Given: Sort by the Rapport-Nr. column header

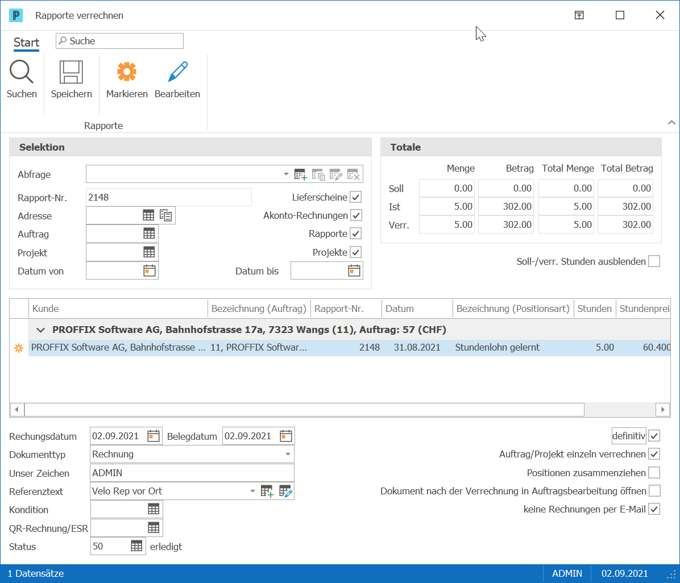Looking at the screenshot, I should [x=346, y=309].
